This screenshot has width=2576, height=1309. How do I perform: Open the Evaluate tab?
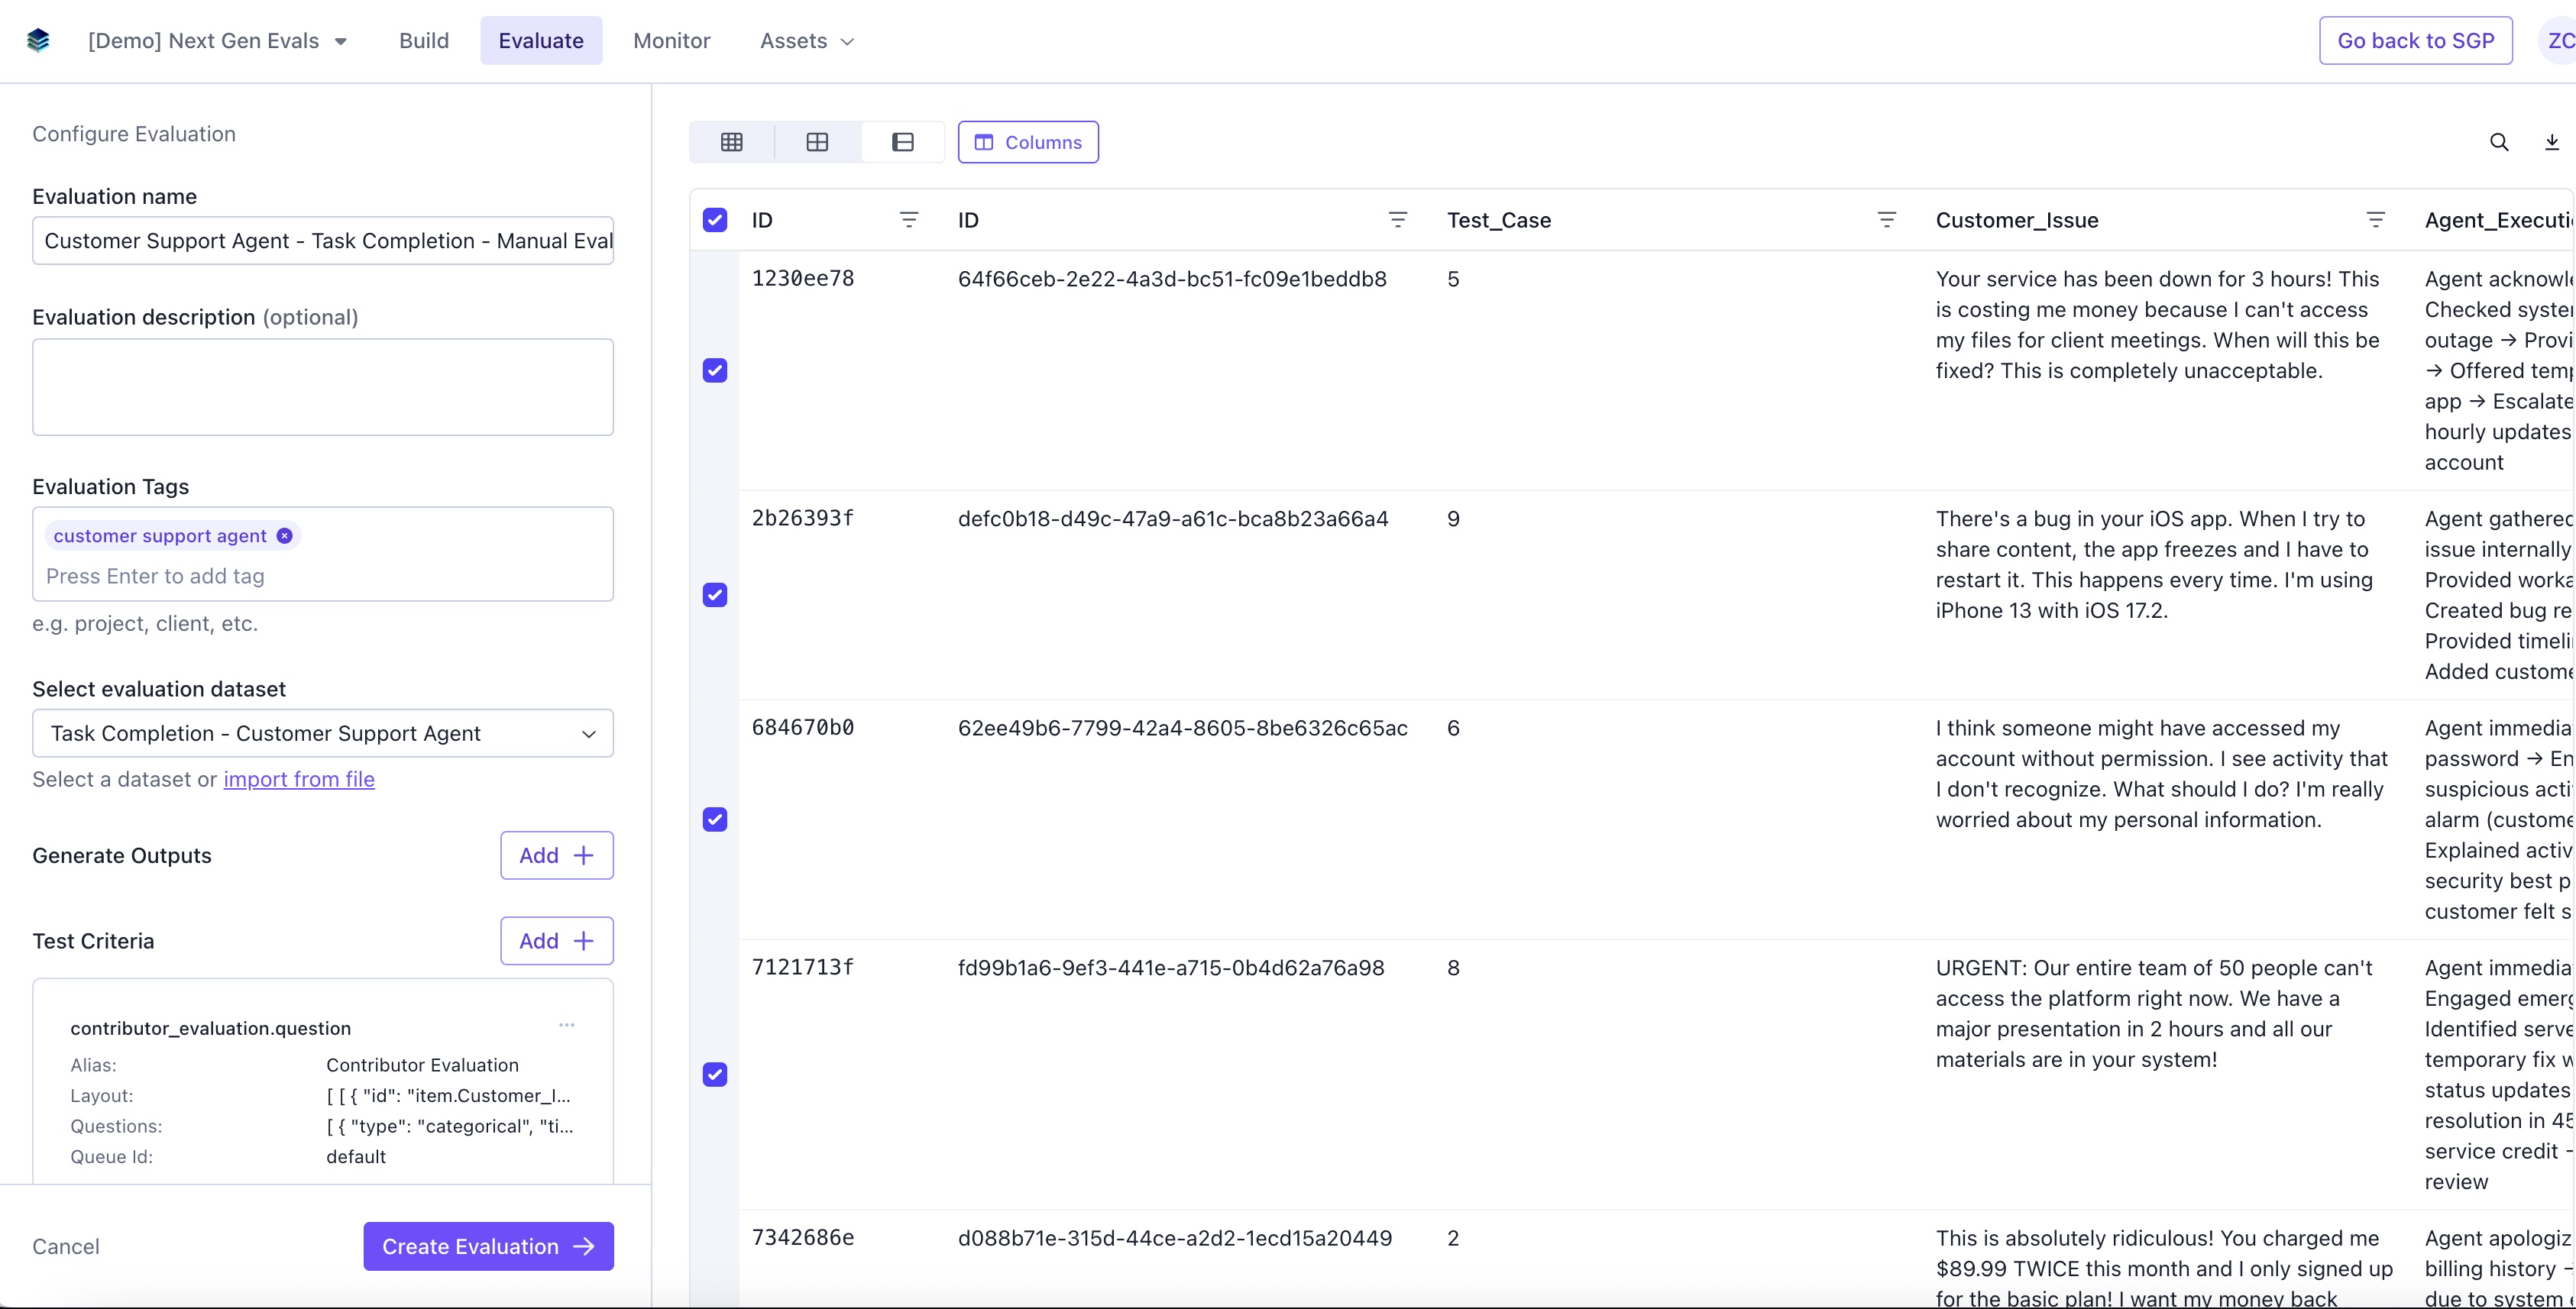click(x=541, y=41)
